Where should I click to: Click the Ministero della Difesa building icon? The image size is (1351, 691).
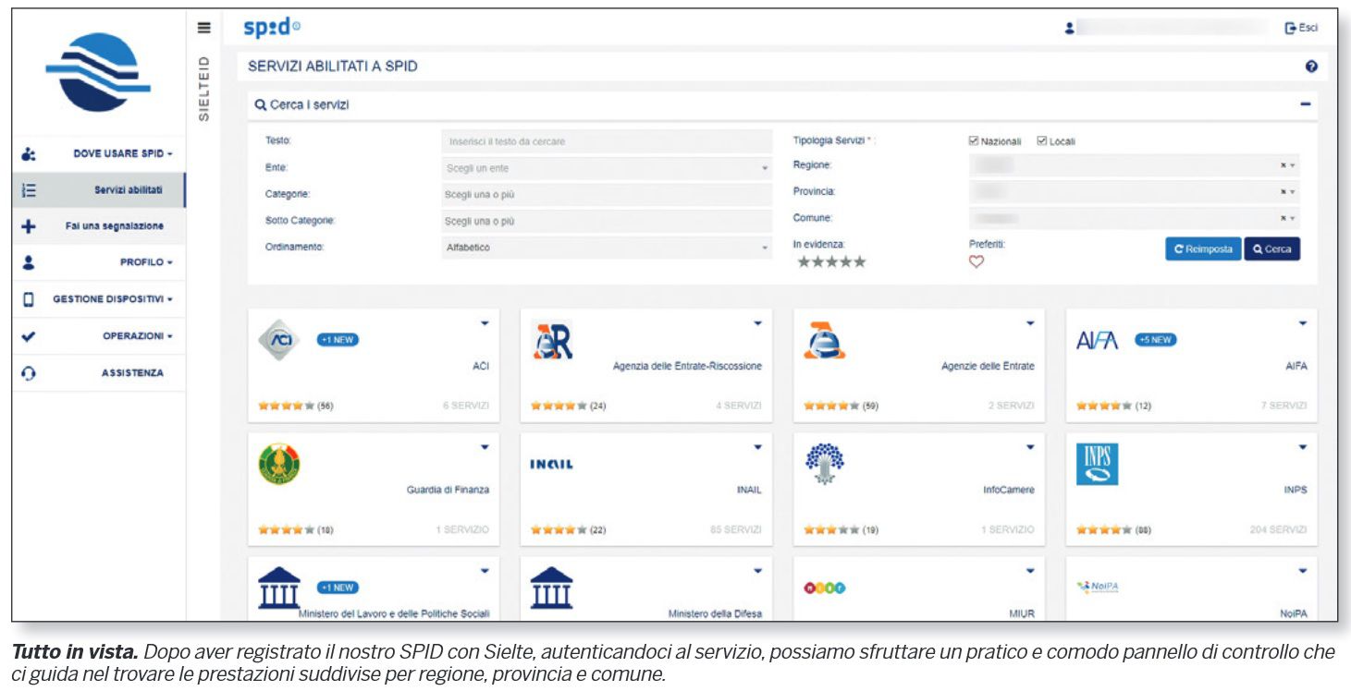[x=552, y=588]
